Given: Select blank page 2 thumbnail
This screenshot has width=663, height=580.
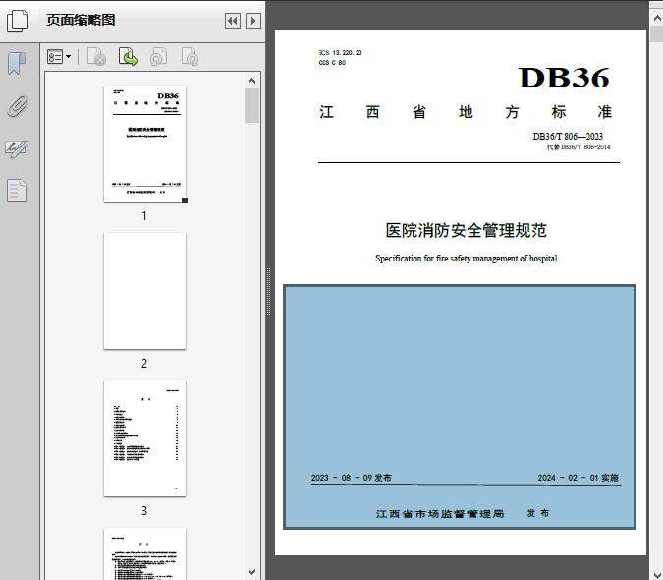Looking at the screenshot, I should pyautogui.click(x=144, y=291).
